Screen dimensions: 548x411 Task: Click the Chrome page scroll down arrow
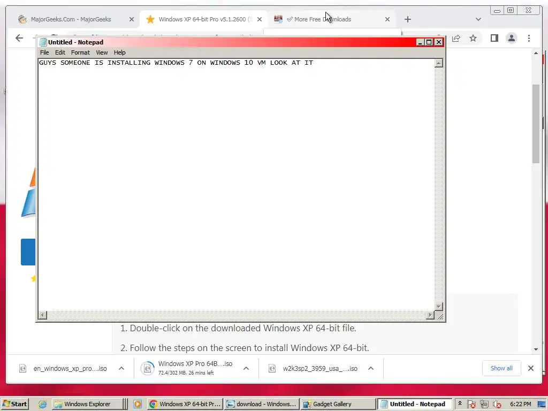coord(536,349)
